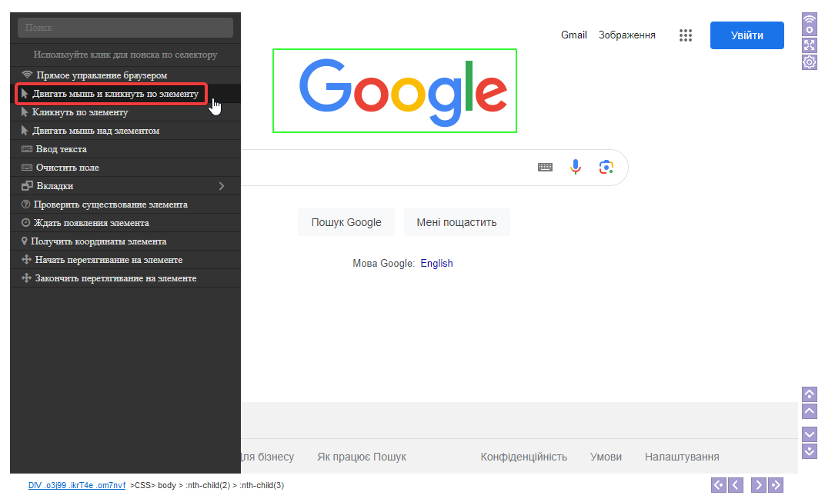Choose Кликнуть по элементу menu entry
The image size is (835, 502).
tap(79, 112)
